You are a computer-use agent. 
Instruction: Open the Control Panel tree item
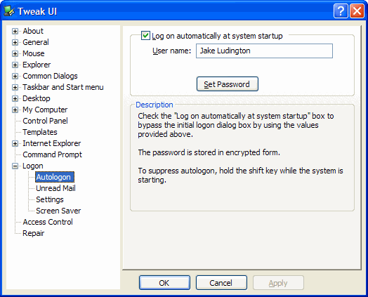coord(45,121)
